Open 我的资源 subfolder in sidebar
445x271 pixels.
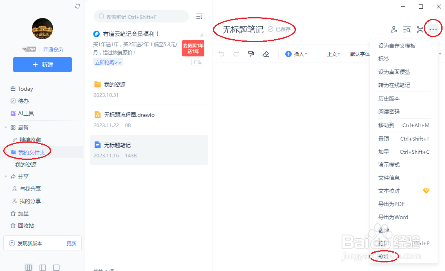(26, 165)
